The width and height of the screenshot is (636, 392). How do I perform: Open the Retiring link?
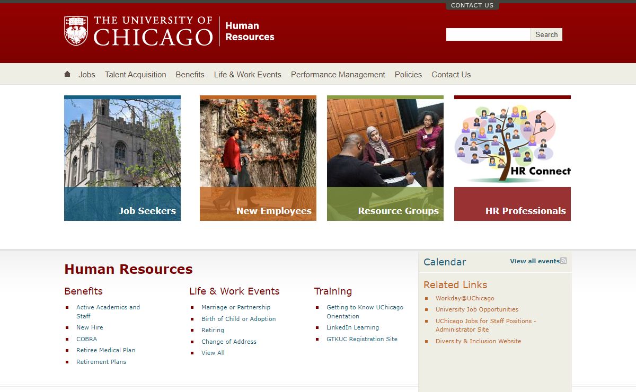pos(213,330)
